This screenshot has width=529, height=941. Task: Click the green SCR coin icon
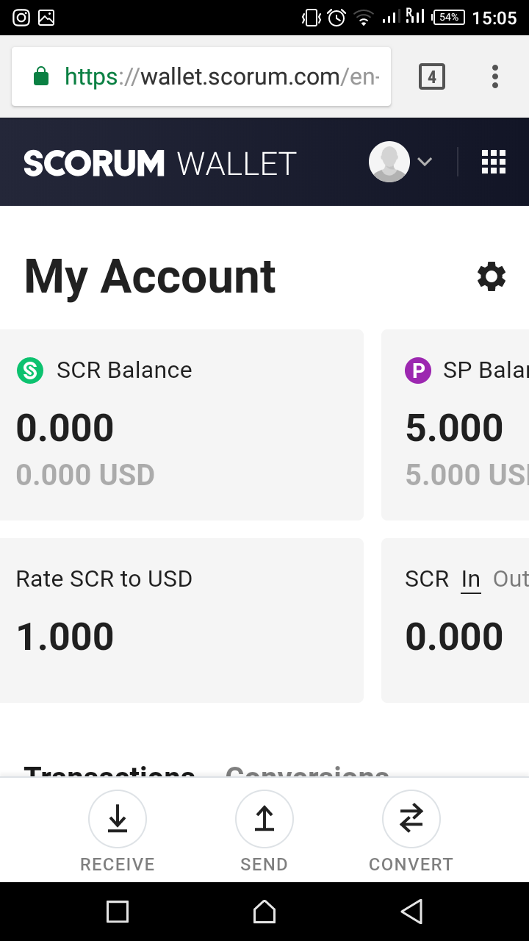click(30, 370)
